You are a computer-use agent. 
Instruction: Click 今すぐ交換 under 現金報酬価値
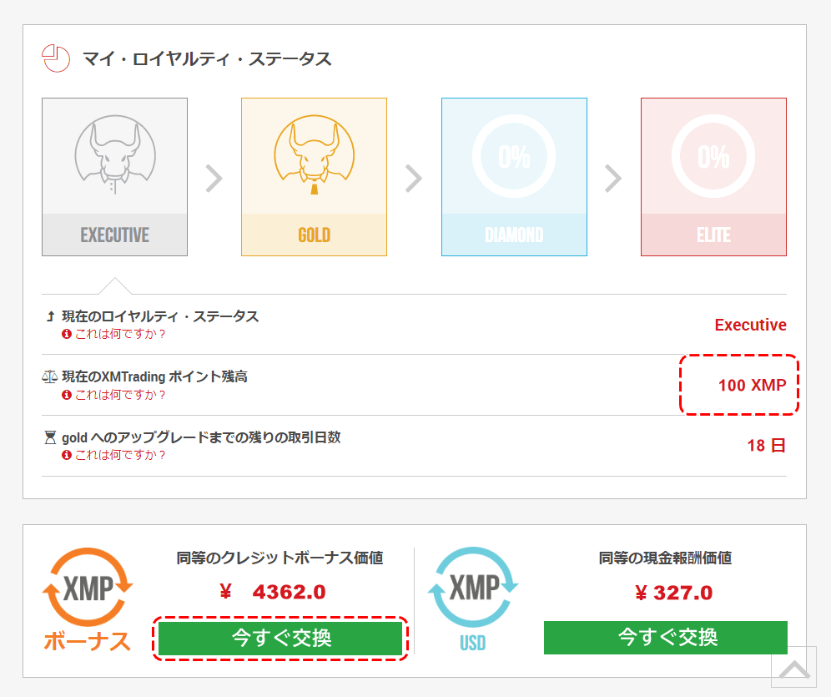pyautogui.click(x=666, y=638)
